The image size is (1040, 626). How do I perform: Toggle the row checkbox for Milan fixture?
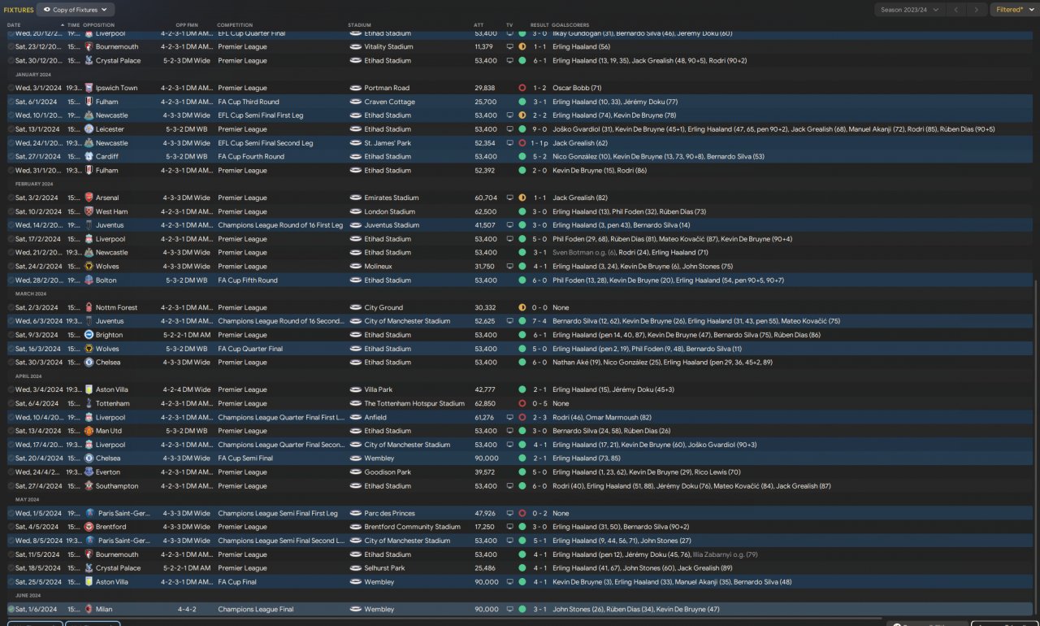11,609
